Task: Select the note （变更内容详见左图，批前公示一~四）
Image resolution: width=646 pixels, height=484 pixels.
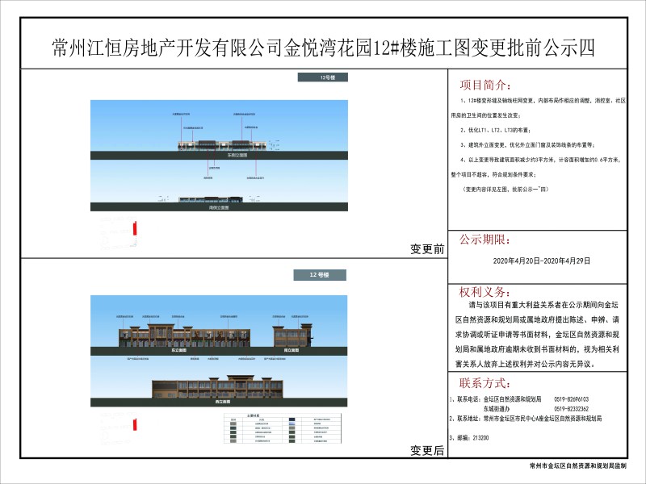Action: coord(505,190)
